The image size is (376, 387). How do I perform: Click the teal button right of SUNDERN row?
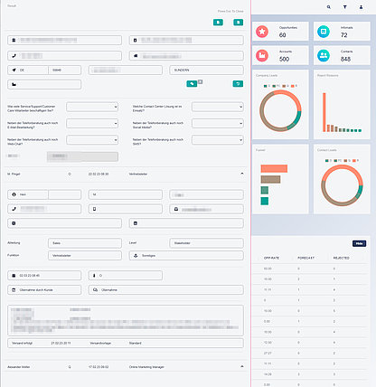point(238,84)
